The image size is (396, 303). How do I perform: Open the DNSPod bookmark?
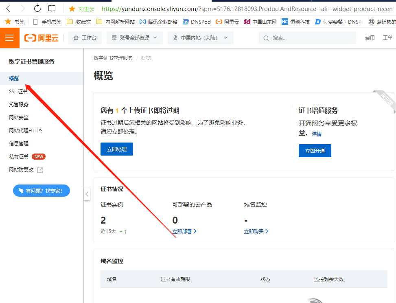[197, 22]
